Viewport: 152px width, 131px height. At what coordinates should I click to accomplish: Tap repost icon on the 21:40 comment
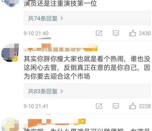click(x=99, y=33)
